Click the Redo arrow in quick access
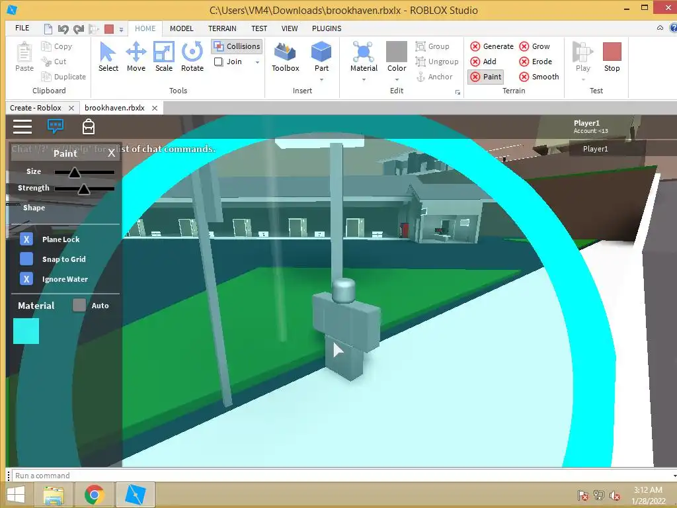This screenshot has height=508, width=677. pos(79,29)
